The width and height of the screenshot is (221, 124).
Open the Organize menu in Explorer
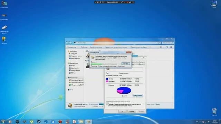tap(72, 47)
